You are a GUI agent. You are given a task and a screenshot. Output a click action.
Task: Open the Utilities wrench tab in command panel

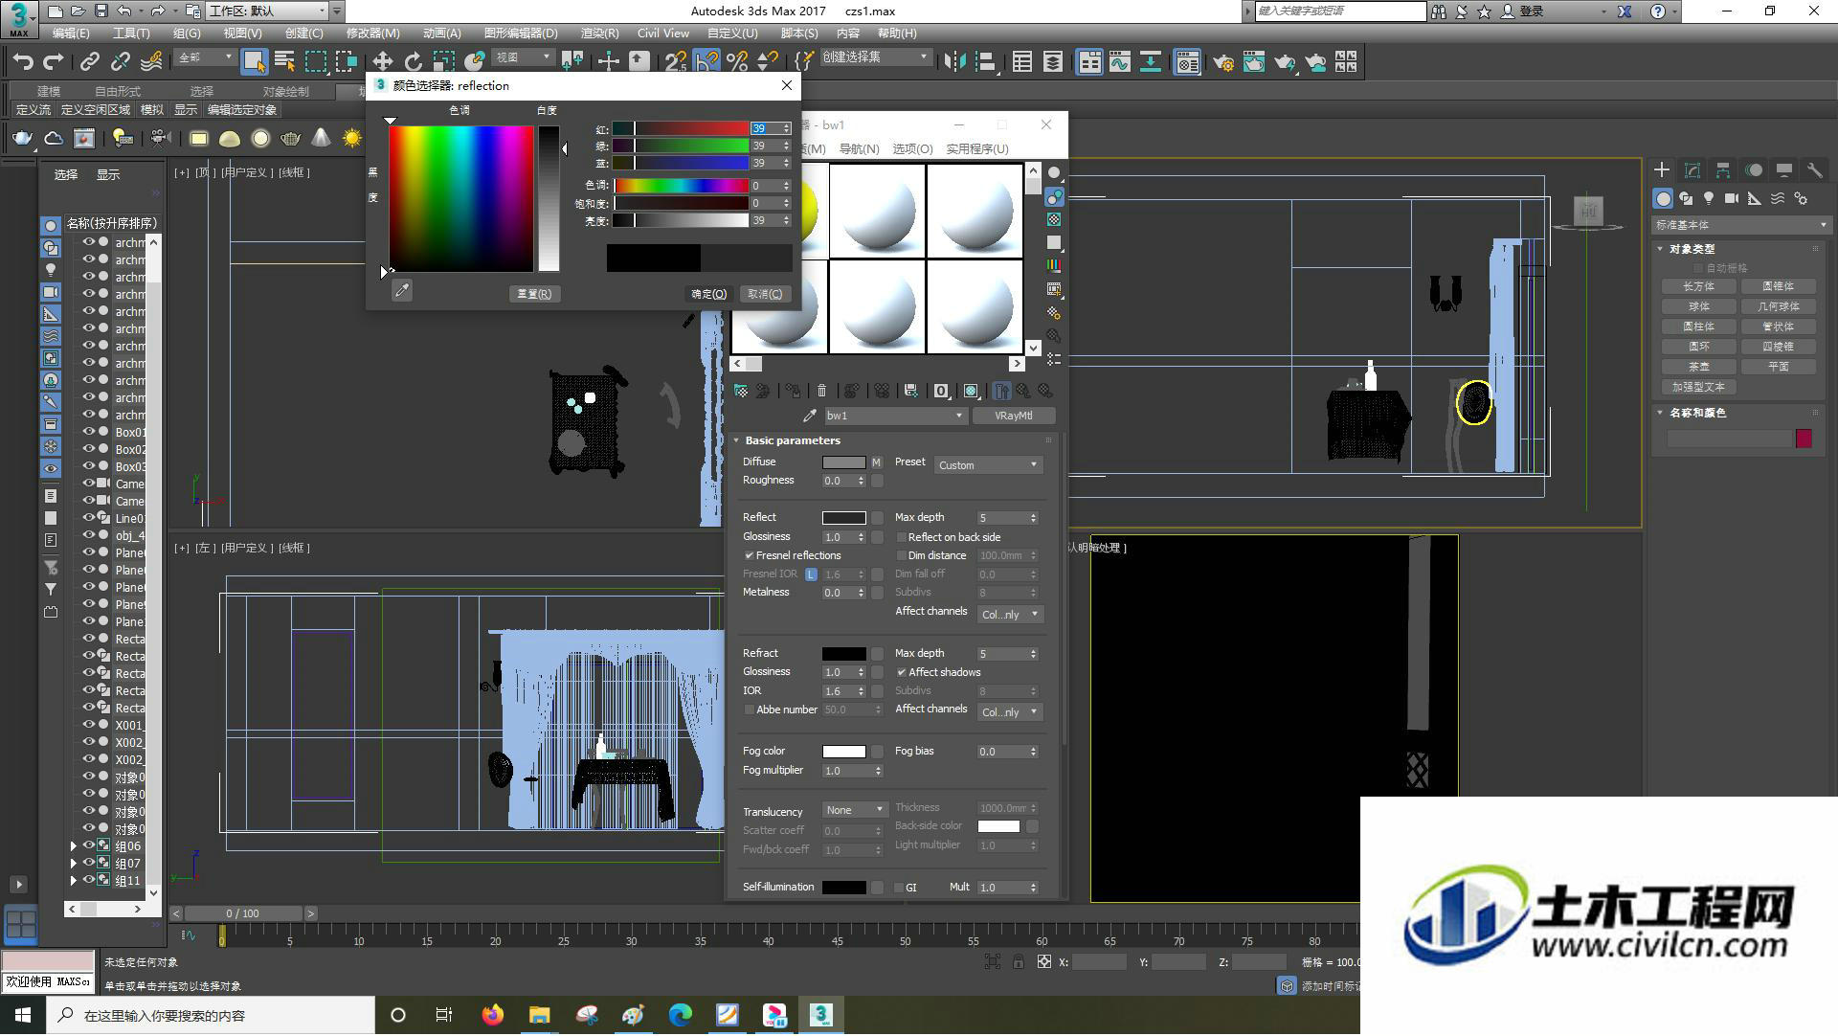pyautogui.click(x=1814, y=170)
